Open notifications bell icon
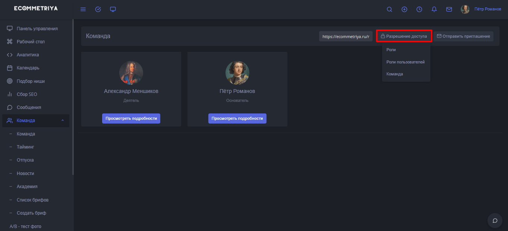Screen dimensions: 508x231 pos(434,9)
